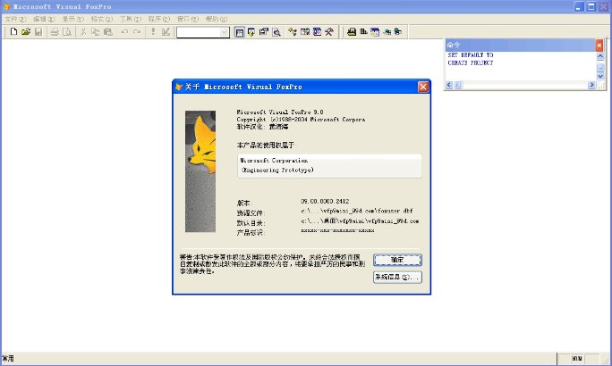The height and width of the screenshot is (366, 612).
Task: Open the 文件(F) menu
Action: point(15,19)
